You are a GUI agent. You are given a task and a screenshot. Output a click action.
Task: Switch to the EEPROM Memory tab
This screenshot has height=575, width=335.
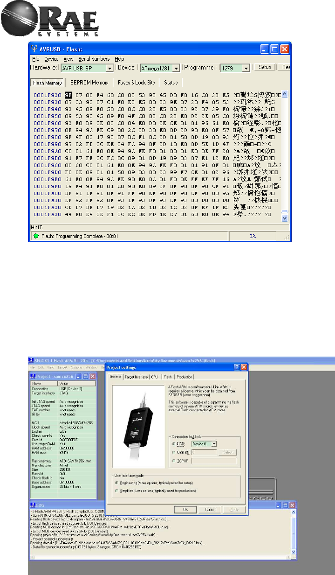pyautogui.click(x=89, y=83)
